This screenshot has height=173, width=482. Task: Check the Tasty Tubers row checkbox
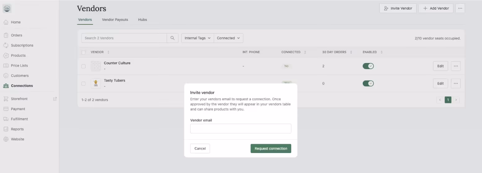pyautogui.click(x=83, y=83)
